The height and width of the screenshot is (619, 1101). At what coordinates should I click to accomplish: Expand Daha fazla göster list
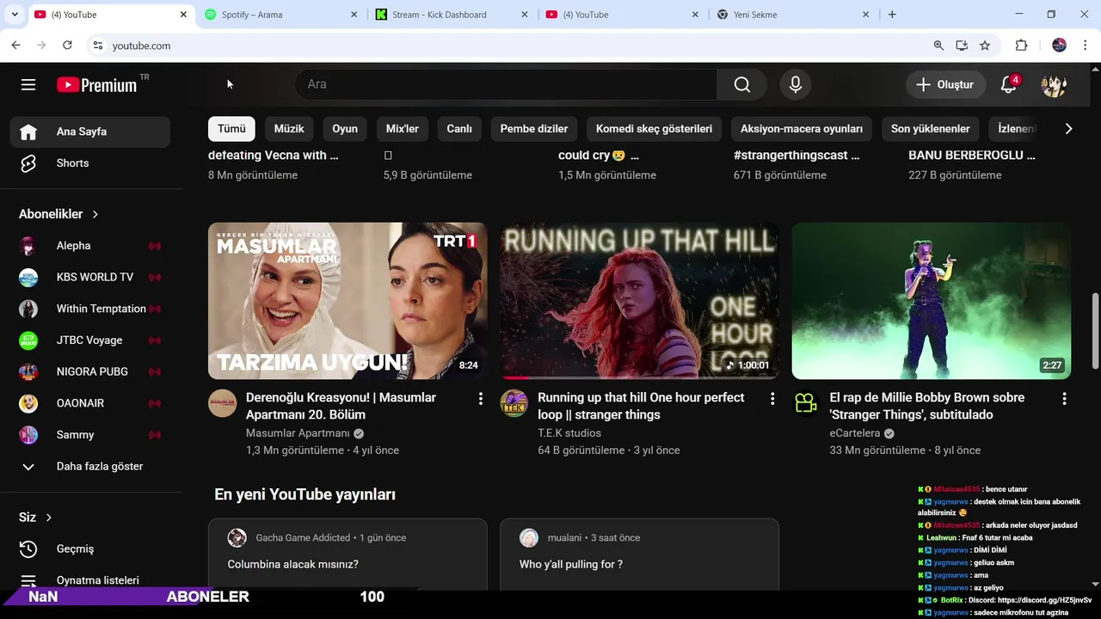point(90,466)
